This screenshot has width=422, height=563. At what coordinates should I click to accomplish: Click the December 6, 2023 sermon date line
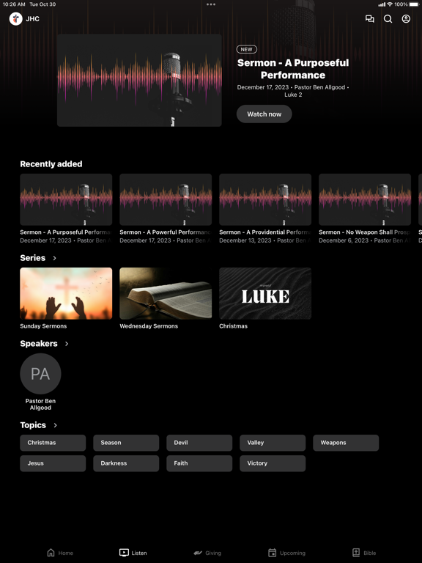pos(365,240)
